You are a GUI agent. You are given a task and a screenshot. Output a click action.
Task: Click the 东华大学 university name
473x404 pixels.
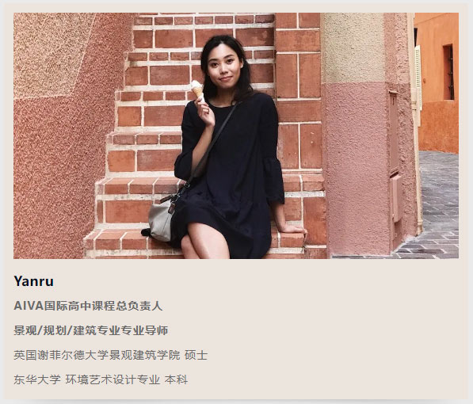[37, 379]
